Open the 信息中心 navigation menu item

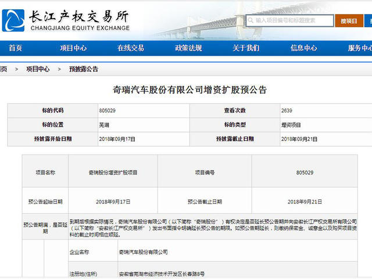pyautogui.click(x=303, y=48)
